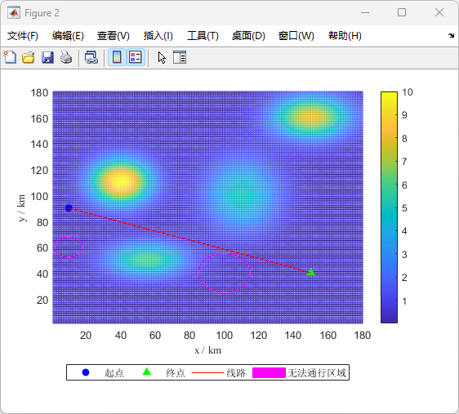Click the 线路 legend entry
This screenshot has width=459, height=414.
(236, 372)
